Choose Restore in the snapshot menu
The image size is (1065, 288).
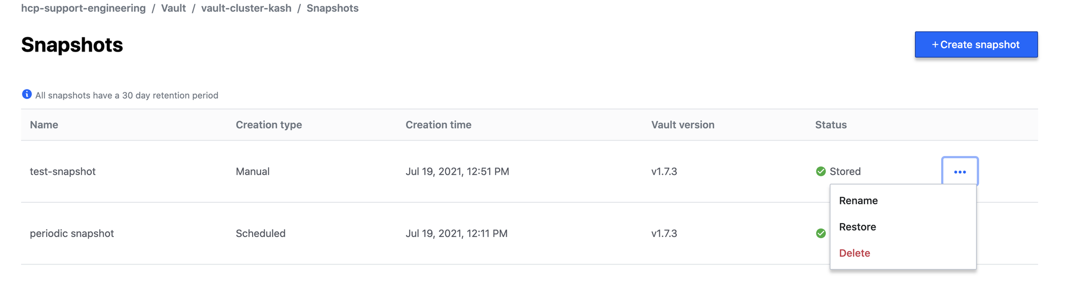(x=857, y=227)
